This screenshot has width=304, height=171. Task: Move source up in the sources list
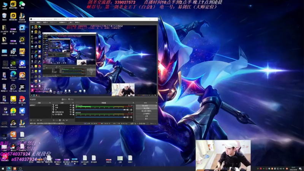point(63,120)
